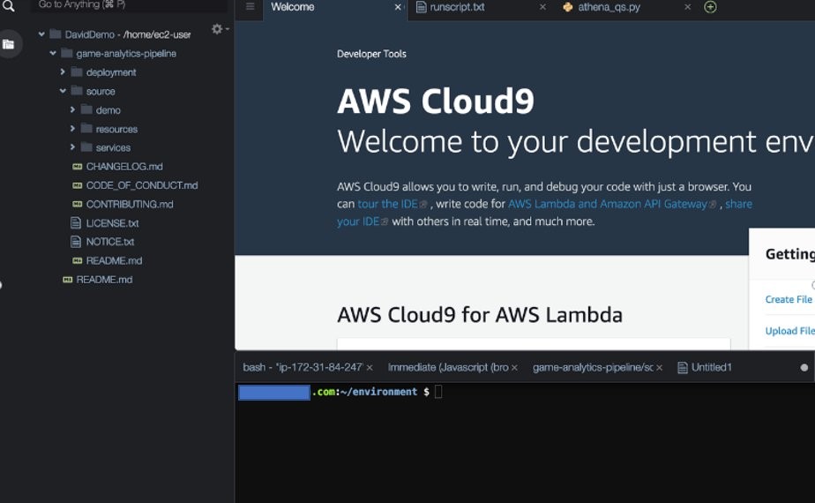The width and height of the screenshot is (815, 503).
Task: Click the CHANGELOG.md markdown icon
Action: [x=77, y=167]
